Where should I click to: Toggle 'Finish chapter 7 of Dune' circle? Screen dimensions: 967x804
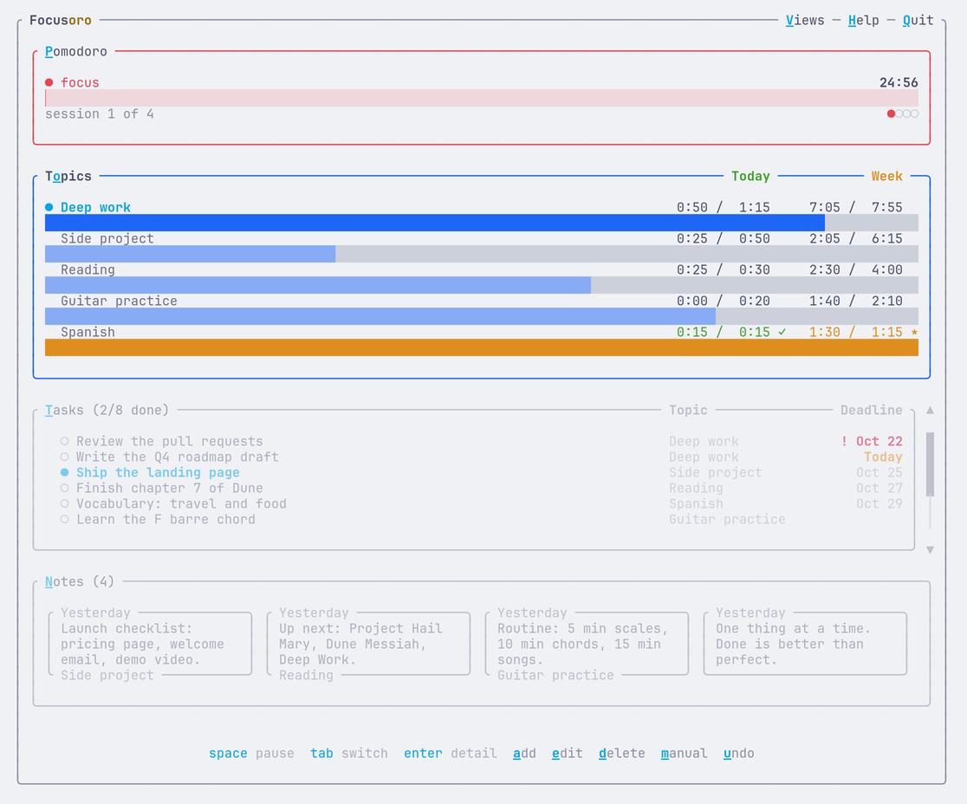click(x=65, y=489)
